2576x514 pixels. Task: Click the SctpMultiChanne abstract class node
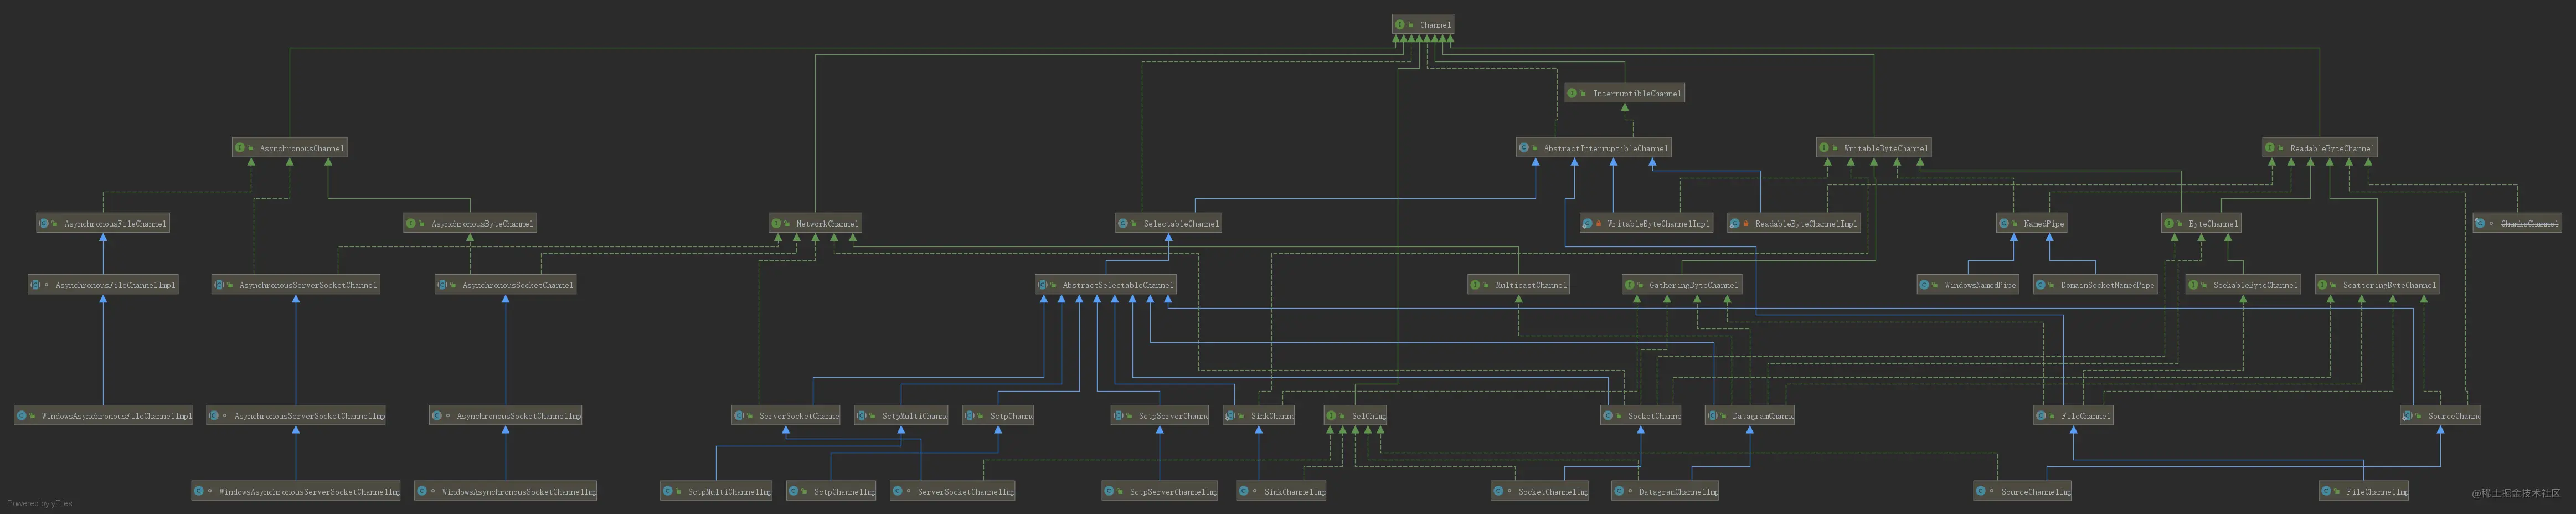click(902, 415)
